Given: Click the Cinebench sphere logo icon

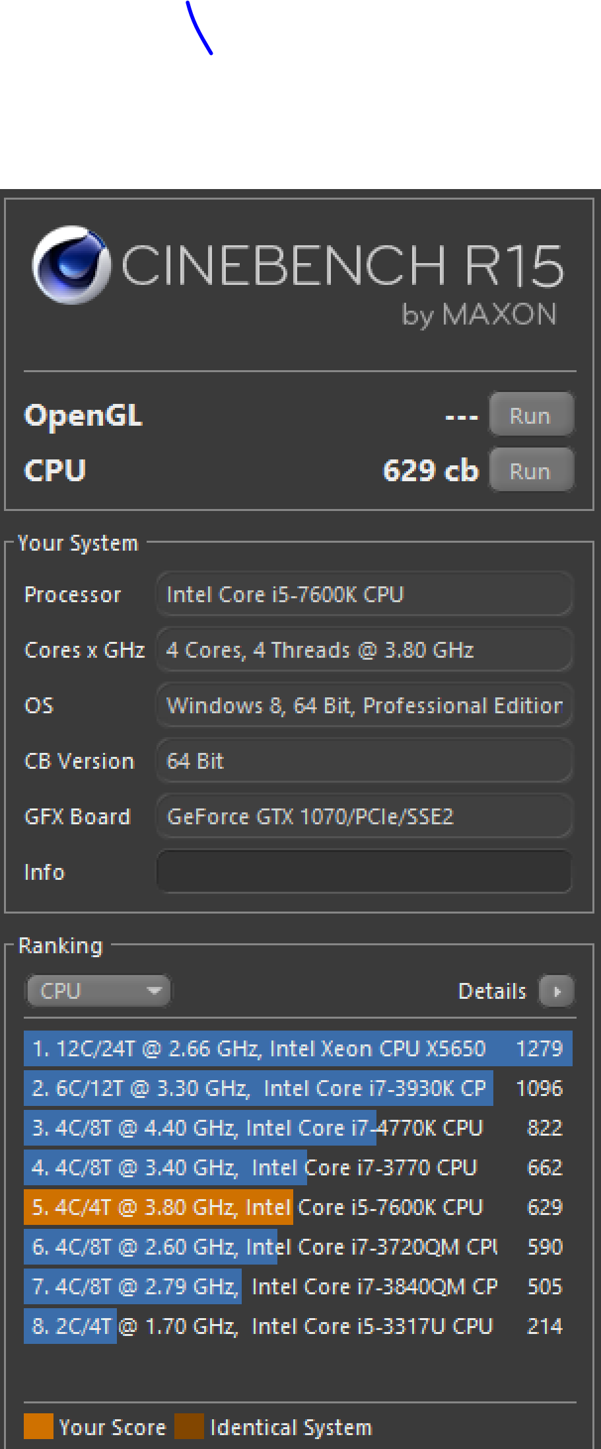Looking at the screenshot, I should tap(71, 265).
